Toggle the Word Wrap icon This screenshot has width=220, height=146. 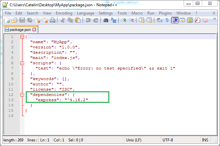(160, 20)
